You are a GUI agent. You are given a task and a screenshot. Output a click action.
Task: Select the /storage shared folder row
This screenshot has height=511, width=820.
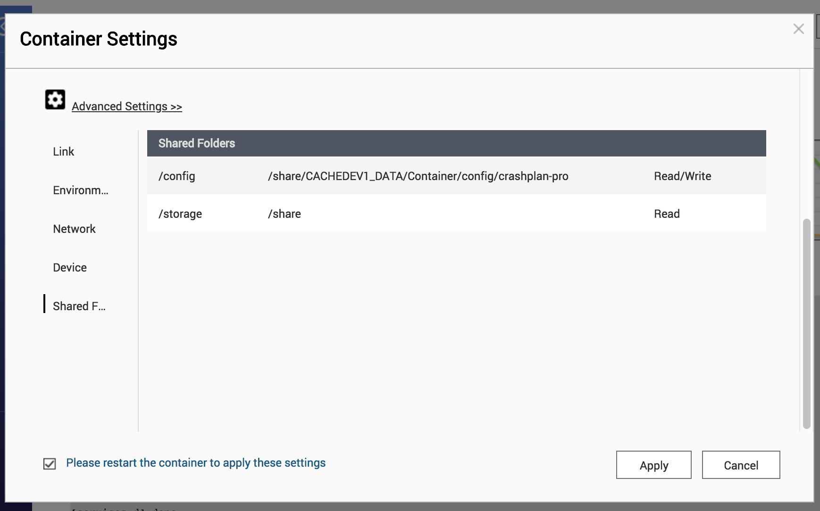click(180, 214)
